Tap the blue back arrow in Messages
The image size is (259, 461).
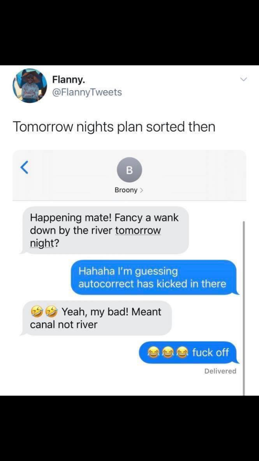point(24,168)
